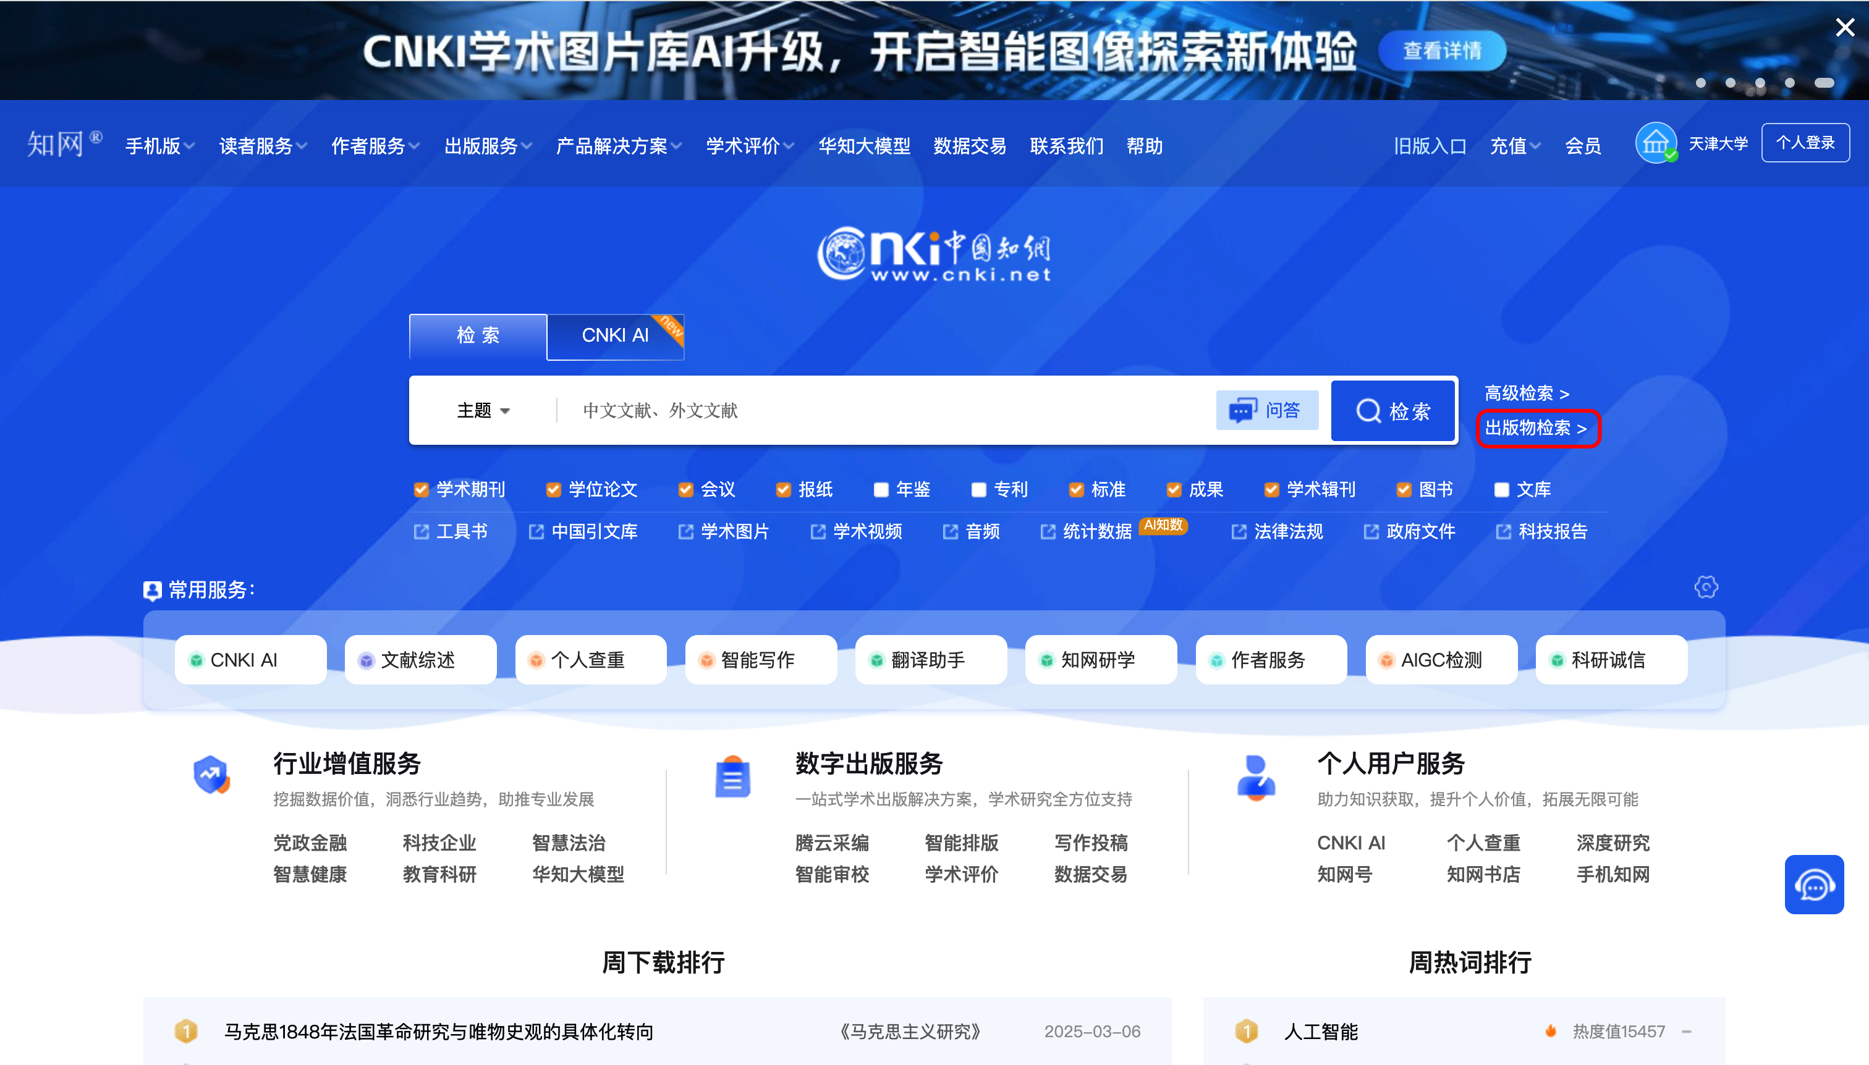Screen dimensions: 1869x1065
Task: Expand the 主题 search field dropdown
Action: click(483, 410)
